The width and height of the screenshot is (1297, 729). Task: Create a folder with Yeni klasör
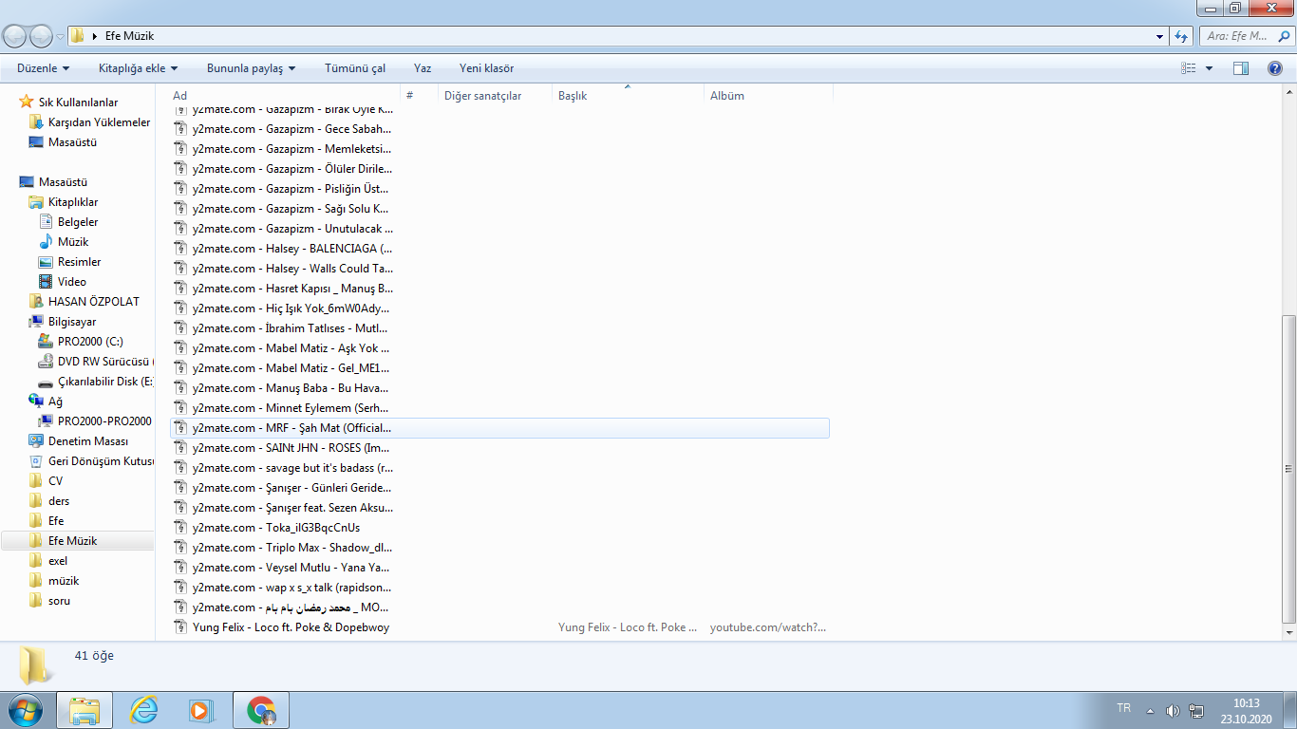(x=486, y=68)
